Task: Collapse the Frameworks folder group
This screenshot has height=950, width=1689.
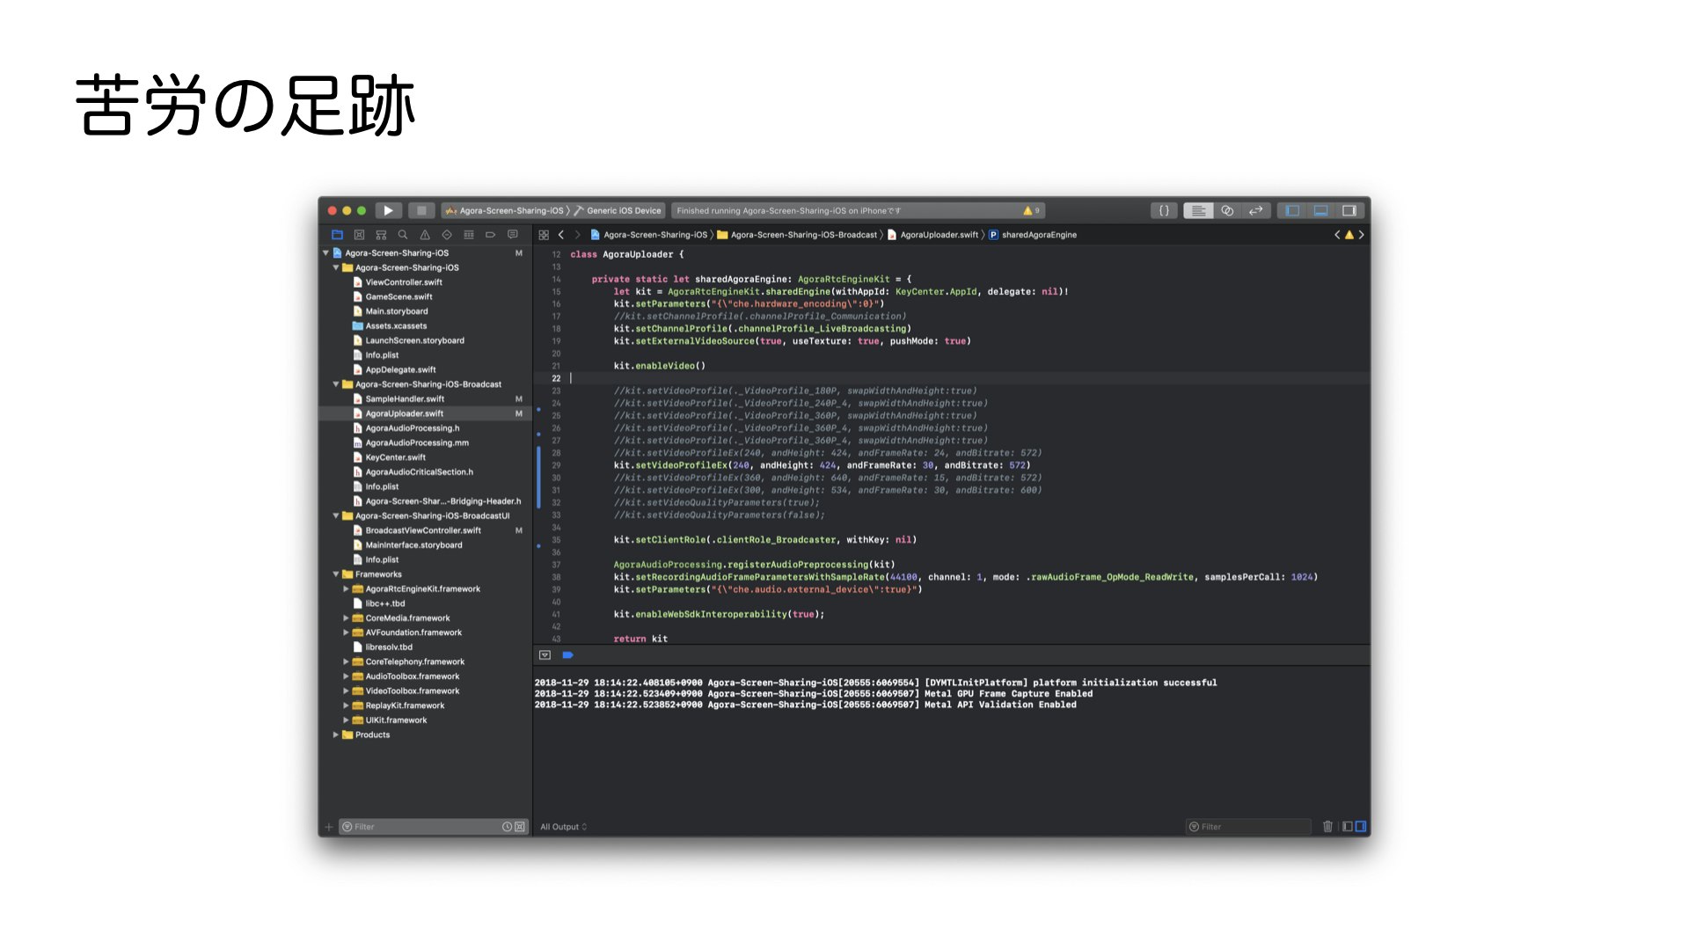Action: tap(336, 574)
